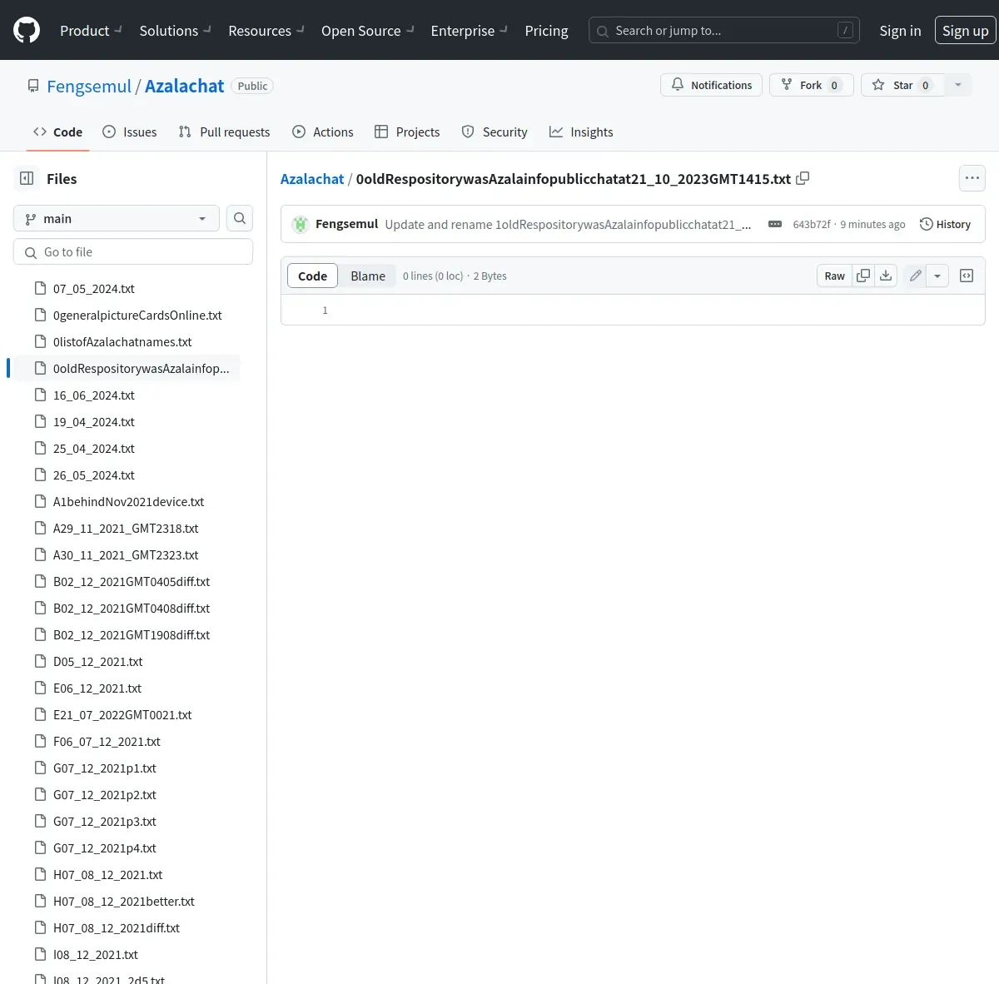The width and height of the screenshot is (999, 984).
Task: Open the Issues tab
Action: pyautogui.click(x=130, y=132)
